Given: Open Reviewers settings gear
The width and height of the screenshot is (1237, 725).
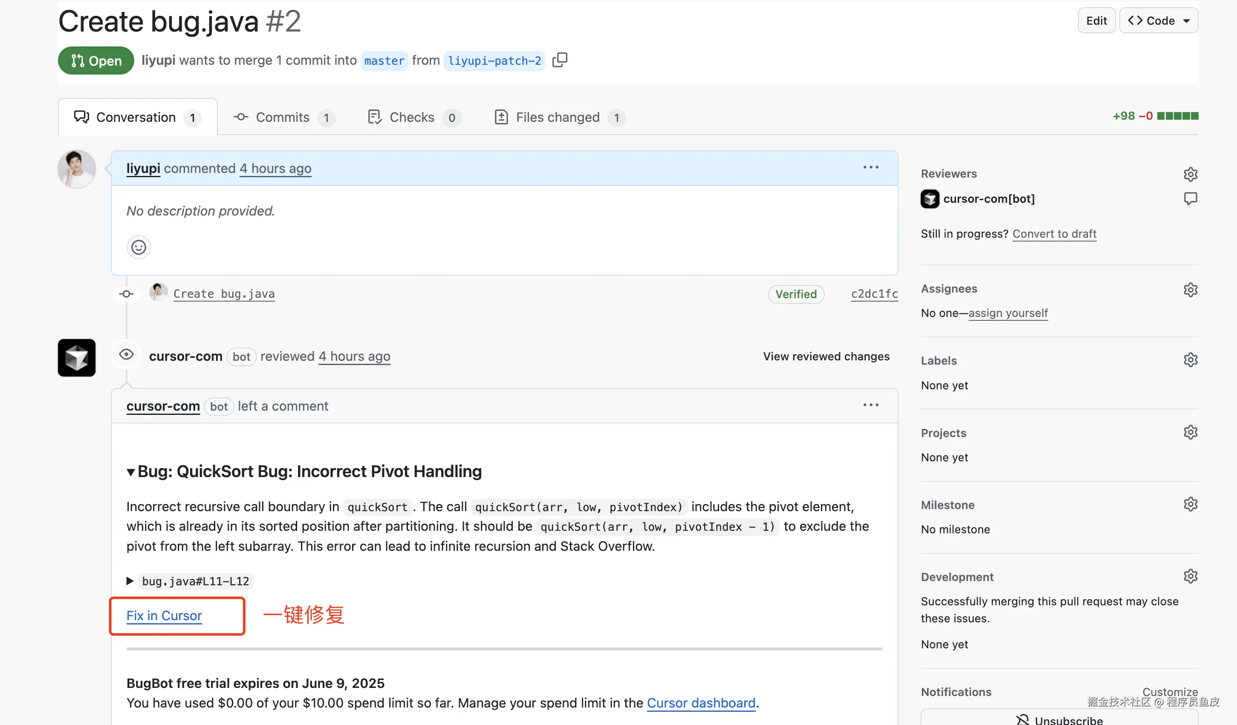Looking at the screenshot, I should point(1191,174).
